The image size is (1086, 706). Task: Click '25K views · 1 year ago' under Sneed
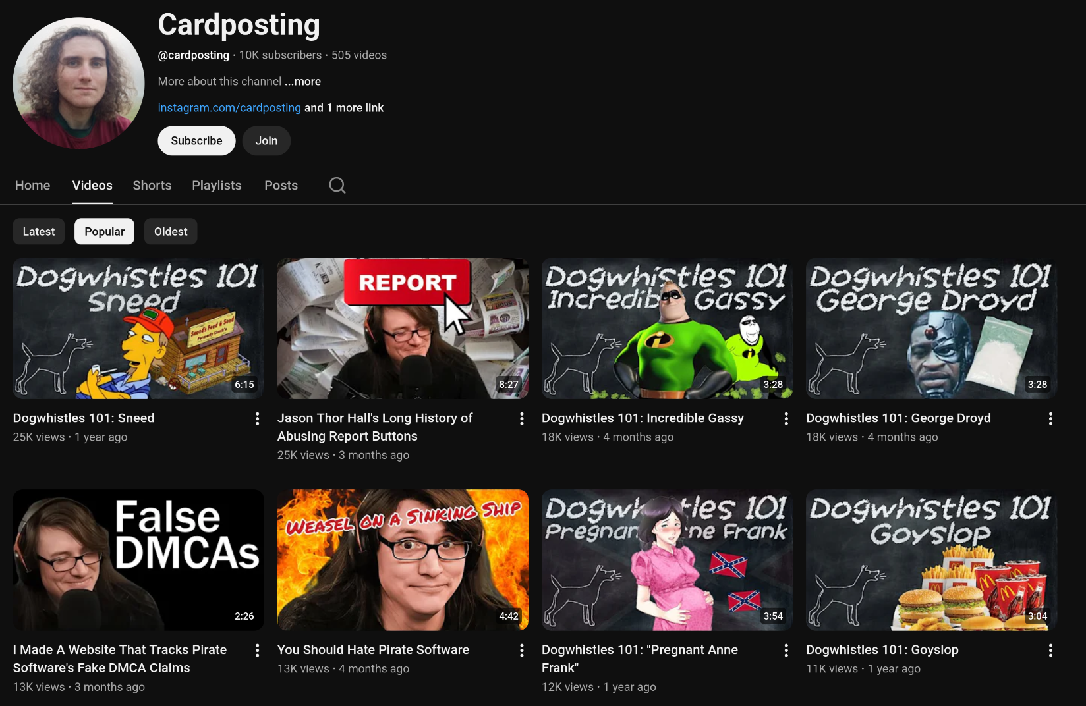71,437
